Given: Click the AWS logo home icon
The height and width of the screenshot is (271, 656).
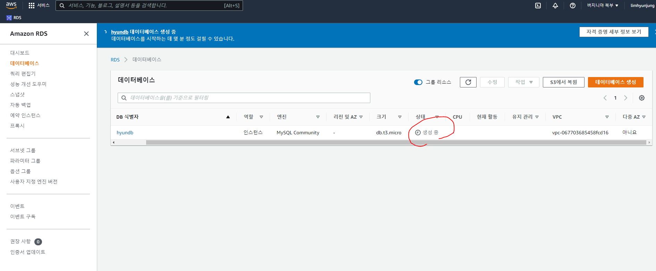Looking at the screenshot, I should (x=11, y=6).
